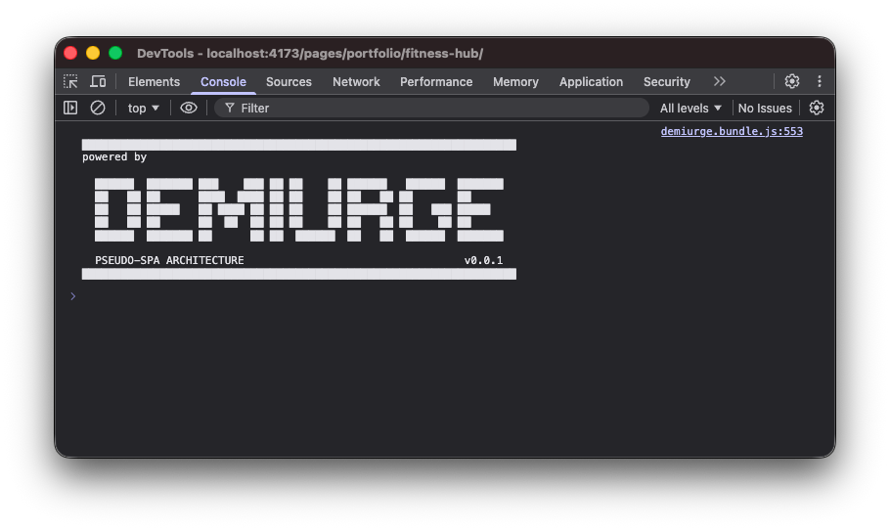Open the Memory tab
Viewport: 890px width, 530px height.
click(515, 82)
